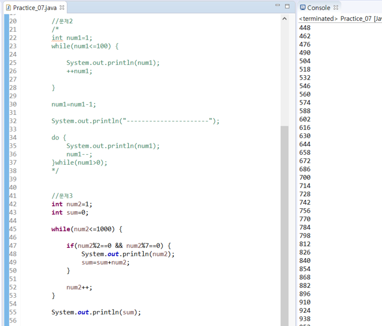Click console output value 812
Screen dimensions: 382x326
click(x=305, y=244)
